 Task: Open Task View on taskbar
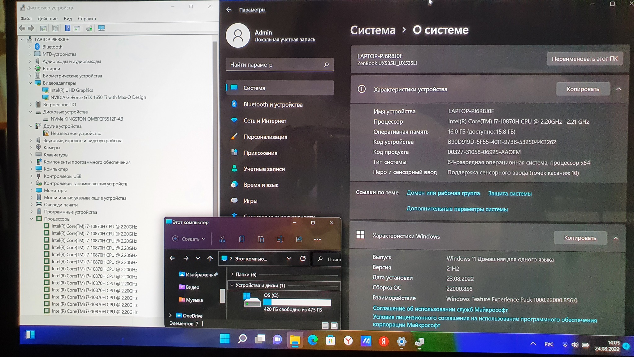pyautogui.click(x=260, y=339)
